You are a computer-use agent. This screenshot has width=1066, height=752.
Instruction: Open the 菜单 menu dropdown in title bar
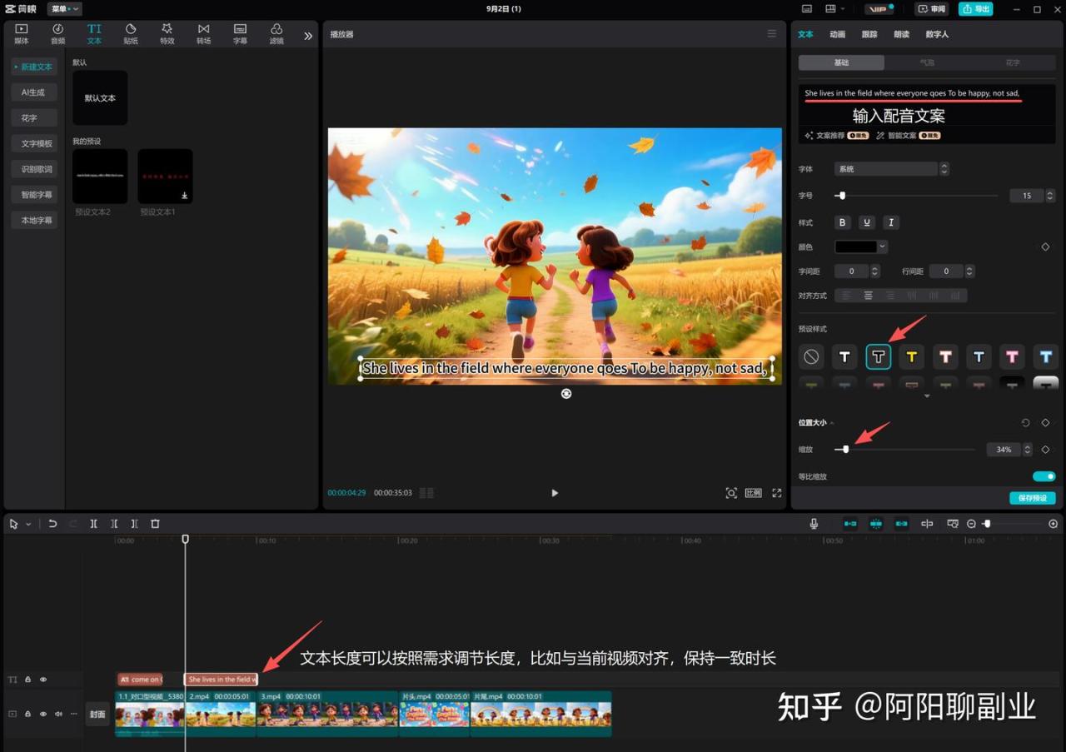coord(64,9)
